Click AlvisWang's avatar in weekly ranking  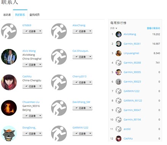[x=119, y=34]
